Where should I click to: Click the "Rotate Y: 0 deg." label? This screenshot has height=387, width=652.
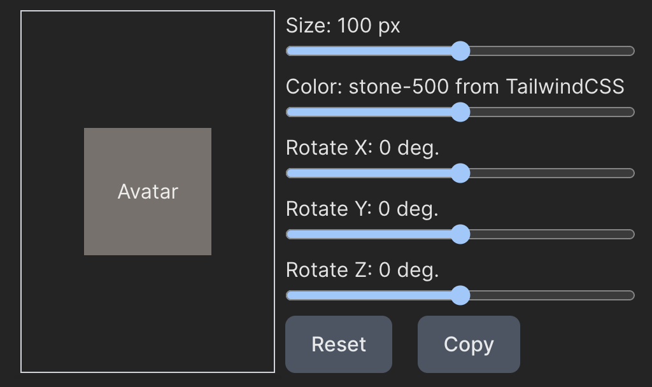[x=362, y=209]
